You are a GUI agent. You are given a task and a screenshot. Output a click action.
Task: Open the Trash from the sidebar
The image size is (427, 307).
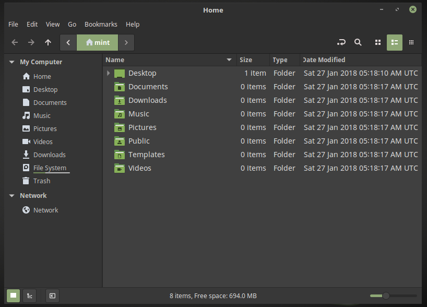(41, 181)
